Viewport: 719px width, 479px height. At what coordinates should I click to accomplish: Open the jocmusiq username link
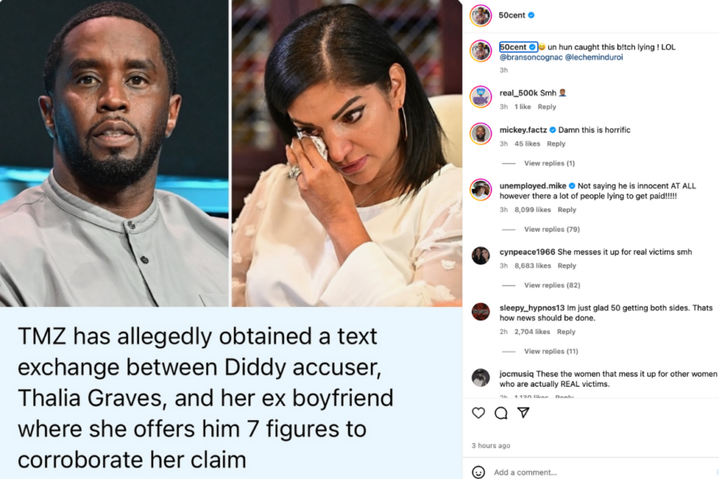(517, 374)
